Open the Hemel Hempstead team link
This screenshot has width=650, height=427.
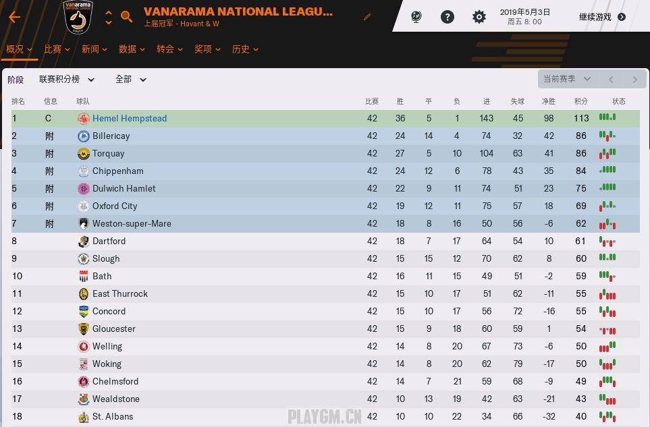click(130, 119)
